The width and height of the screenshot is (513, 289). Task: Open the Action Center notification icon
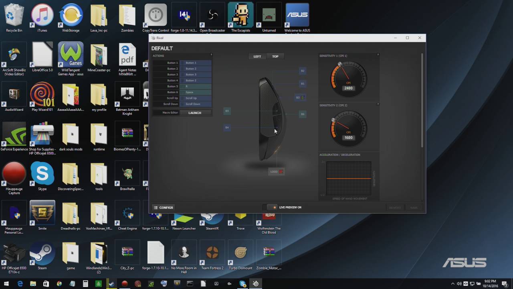point(505,283)
